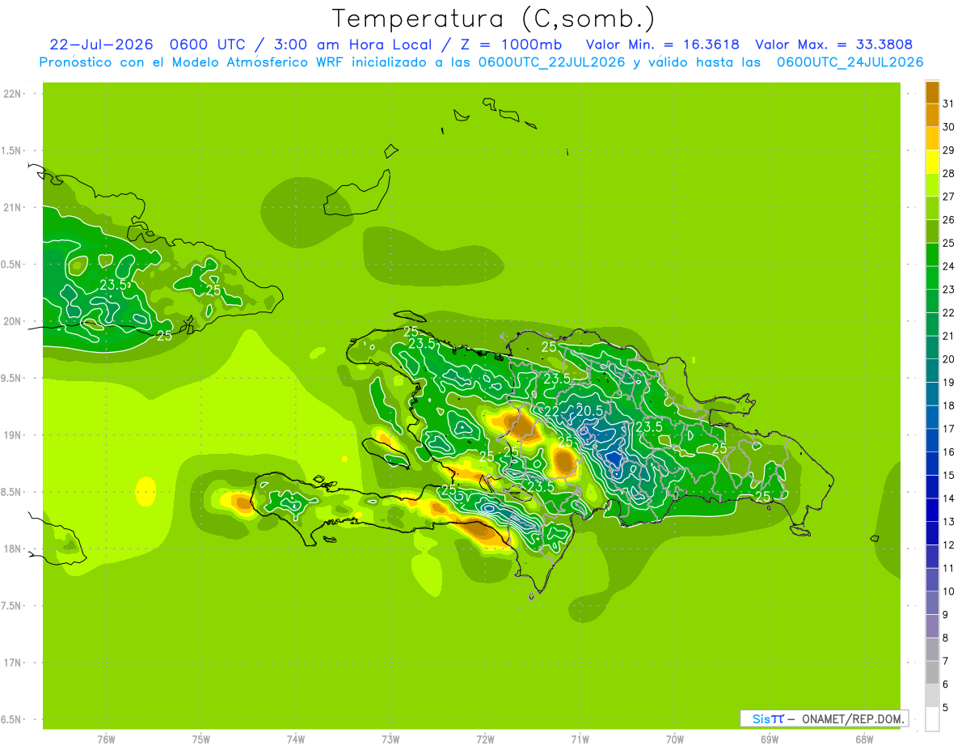Click the '19N' latitude axis label
This screenshot has width=970, height=750.
click(13, 435)
